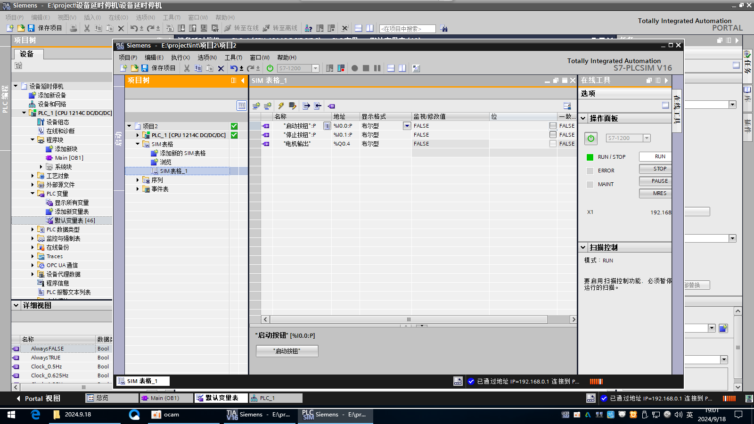Image resolution: width=754 pixels, height=424 pixels.
Task: Click first insert row icon in SIM table toolbar
Action: tap(256, 106)
